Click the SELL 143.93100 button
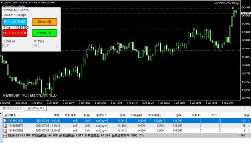251x143 pixels. (15, 33)
